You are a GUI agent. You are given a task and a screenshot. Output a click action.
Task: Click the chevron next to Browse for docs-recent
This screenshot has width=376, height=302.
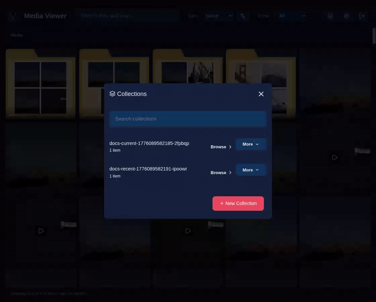(x=230, y=172)
